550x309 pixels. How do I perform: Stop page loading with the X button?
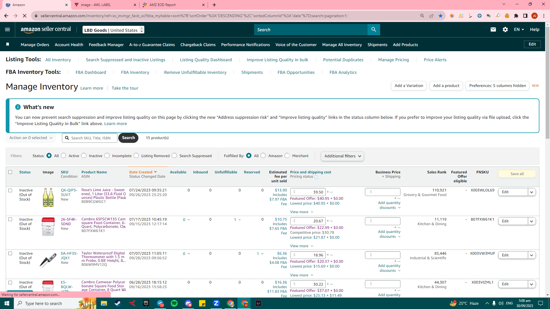pyautogui.click(x=25, y=16)
